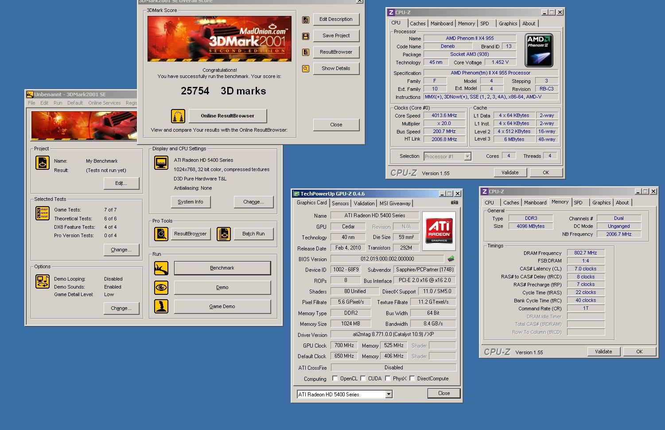665x430 pixels.
Task: Click the Batch Run button
Action: (x=253, y=234)
